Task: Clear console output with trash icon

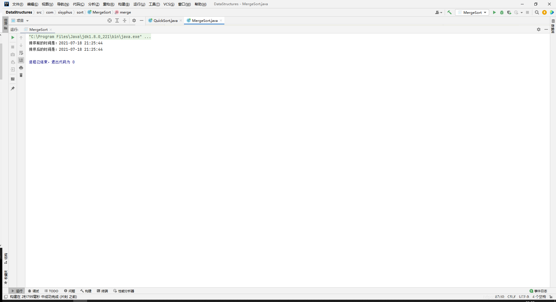Action: 21,75
